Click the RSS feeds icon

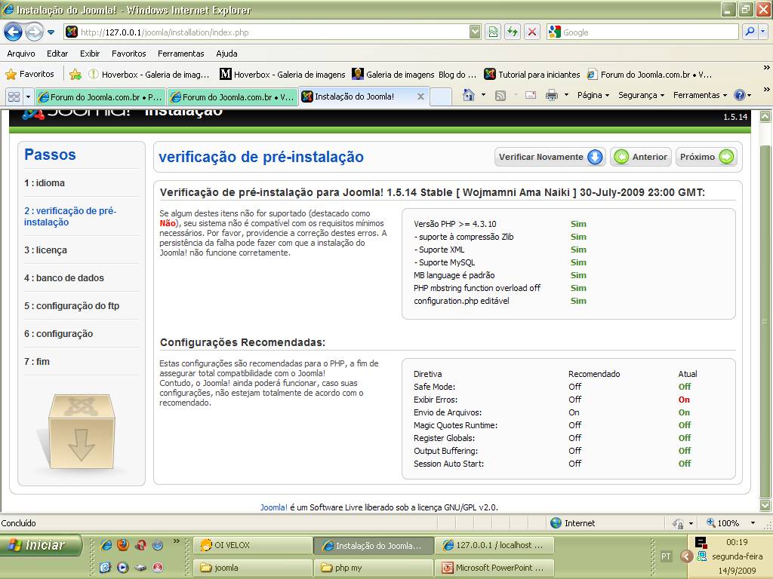pos(500,96)
